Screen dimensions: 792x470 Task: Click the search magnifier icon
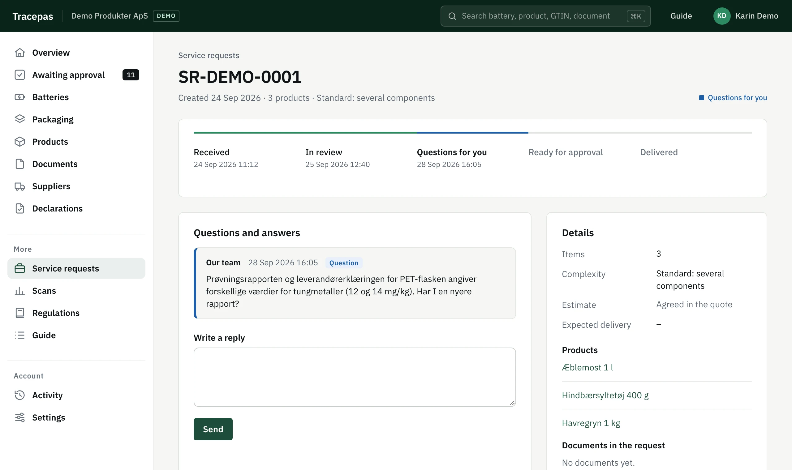[x=452, y=16]
